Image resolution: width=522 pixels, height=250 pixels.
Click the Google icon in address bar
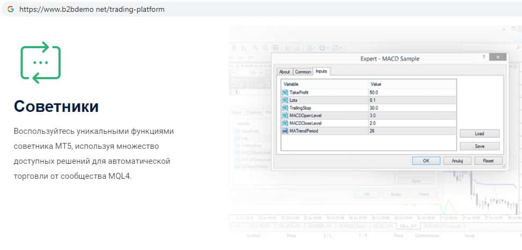pyautogui.click(x=10, y=9)
